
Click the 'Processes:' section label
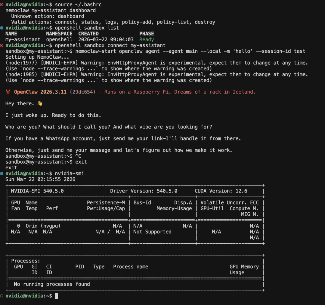pyautogui.click(x=26, y=261)
